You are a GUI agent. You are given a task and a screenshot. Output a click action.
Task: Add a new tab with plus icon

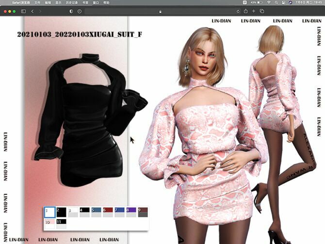pos(254,11)
